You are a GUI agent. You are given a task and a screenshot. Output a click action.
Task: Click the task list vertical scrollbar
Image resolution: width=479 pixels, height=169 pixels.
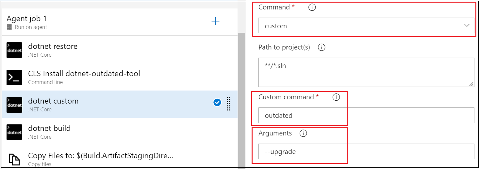(241, 101)
